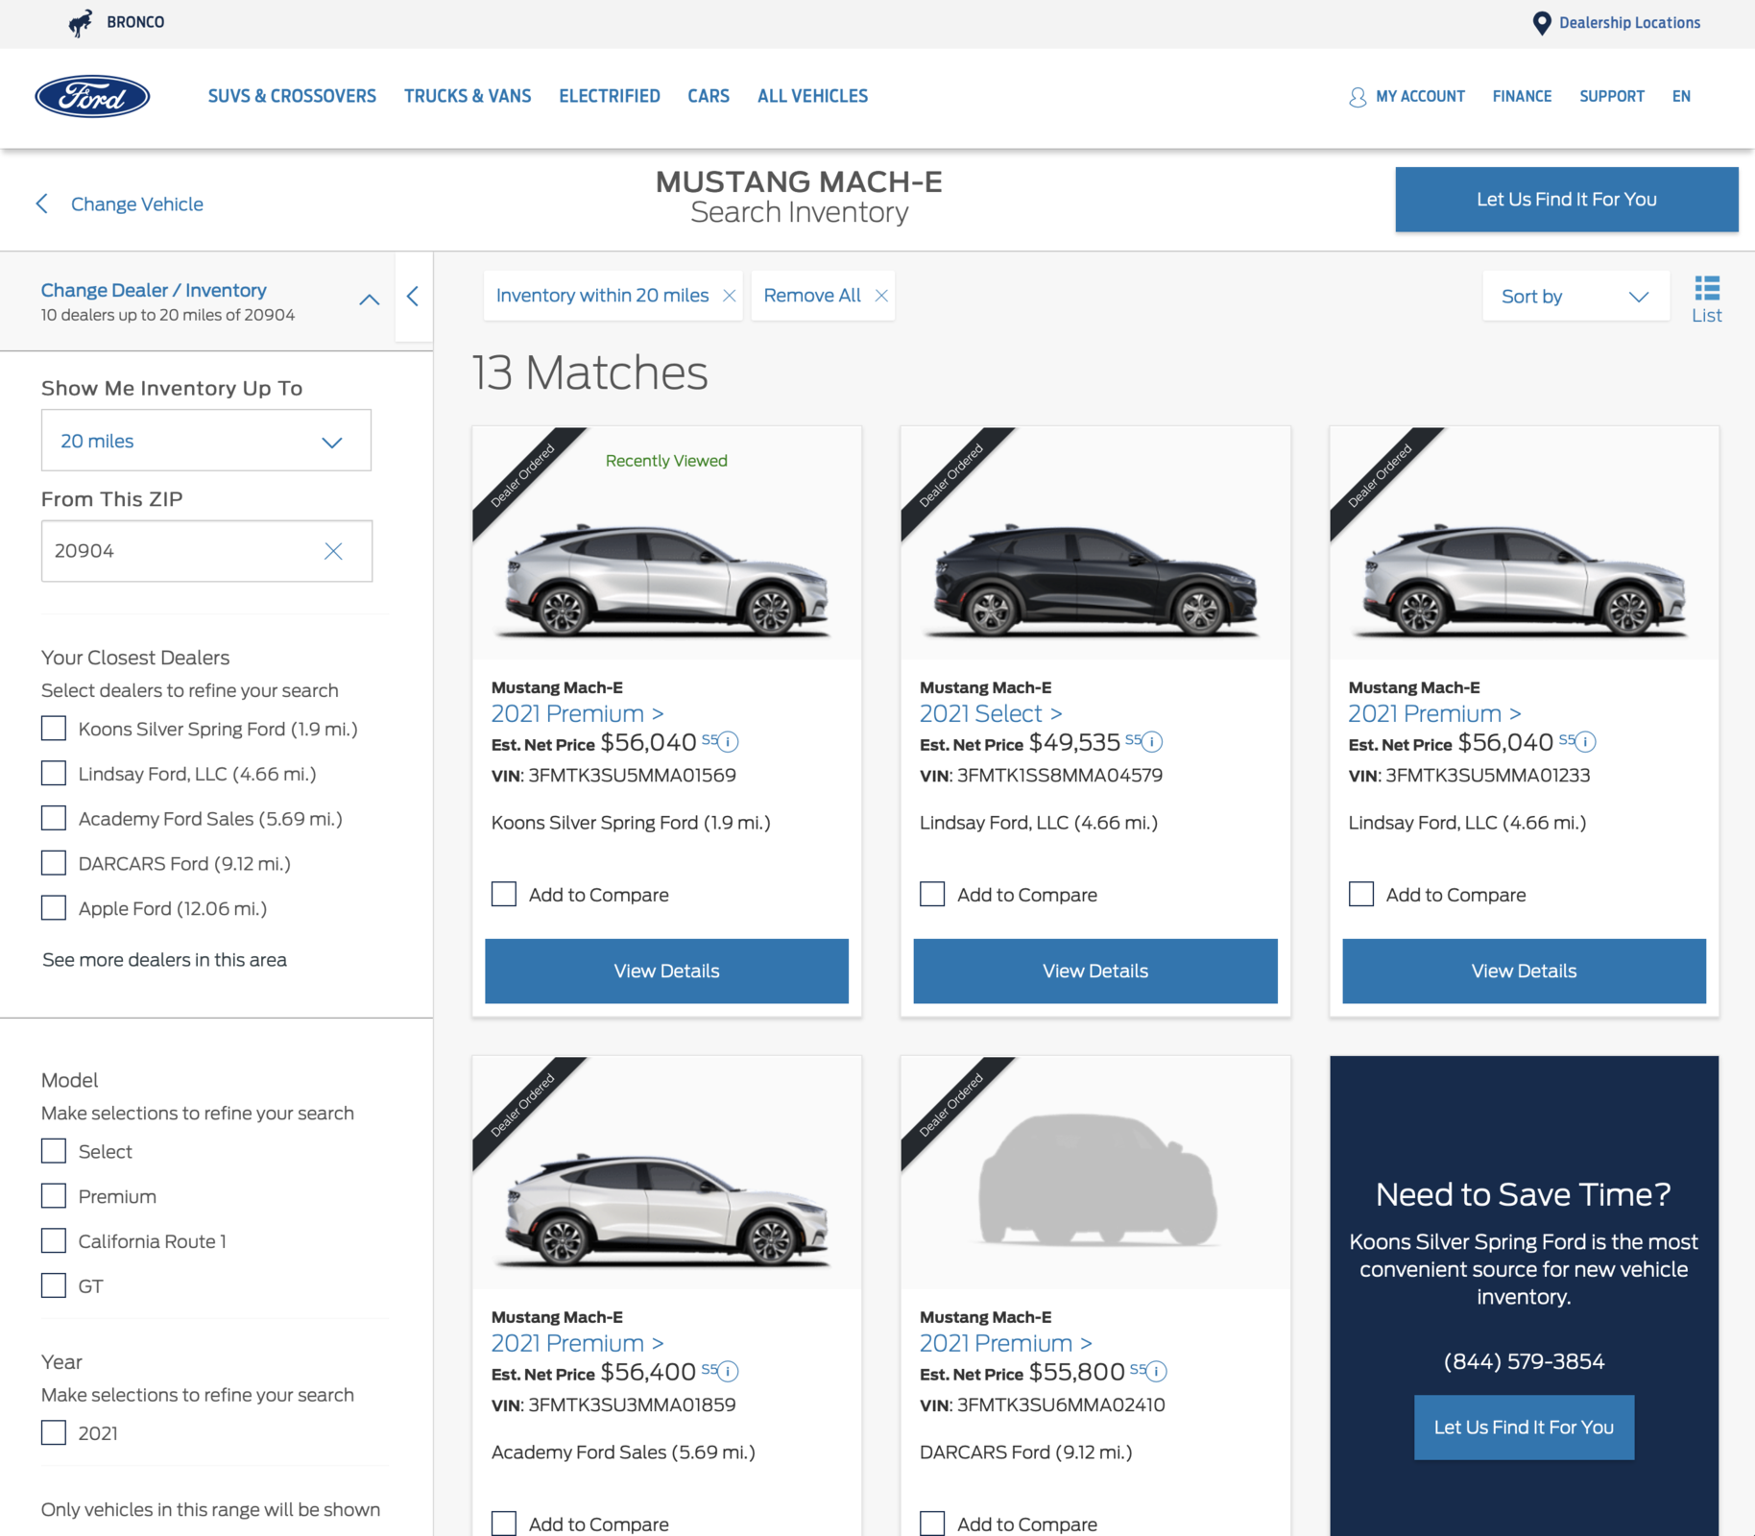Open Dealership Locations via the map pin icon
This screenshot has width=1755, height=1536.
[x=1542, y=22]
